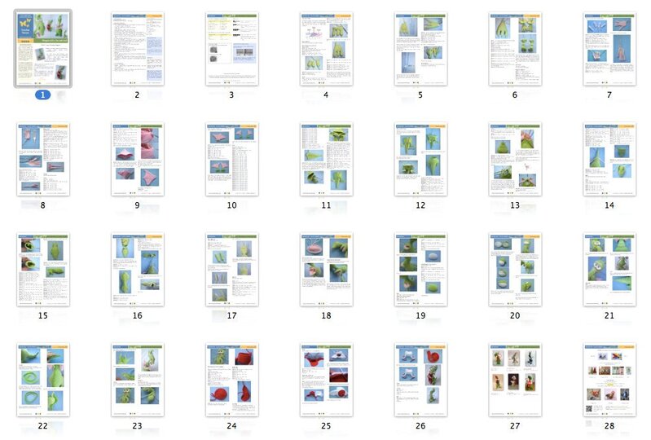Viewport: 651px width, 440px height.
Task: Pick the page 8 thumbnail
Action: tap(42, 159)
